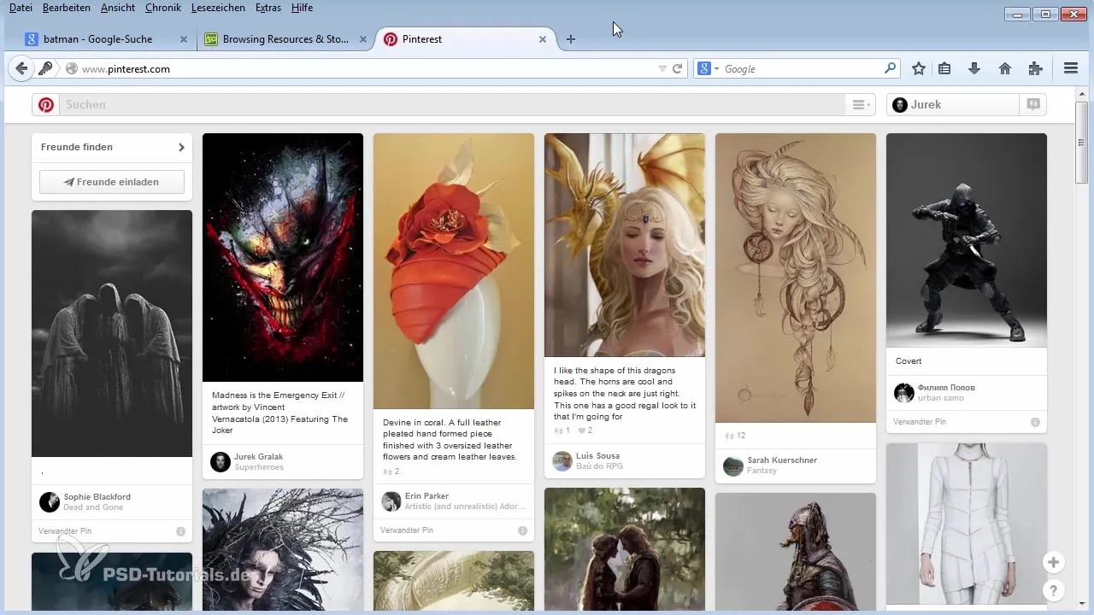1094x615 pixels.
Task: Click the Firefox back arrow button
Action: click(x=21, y=68)
